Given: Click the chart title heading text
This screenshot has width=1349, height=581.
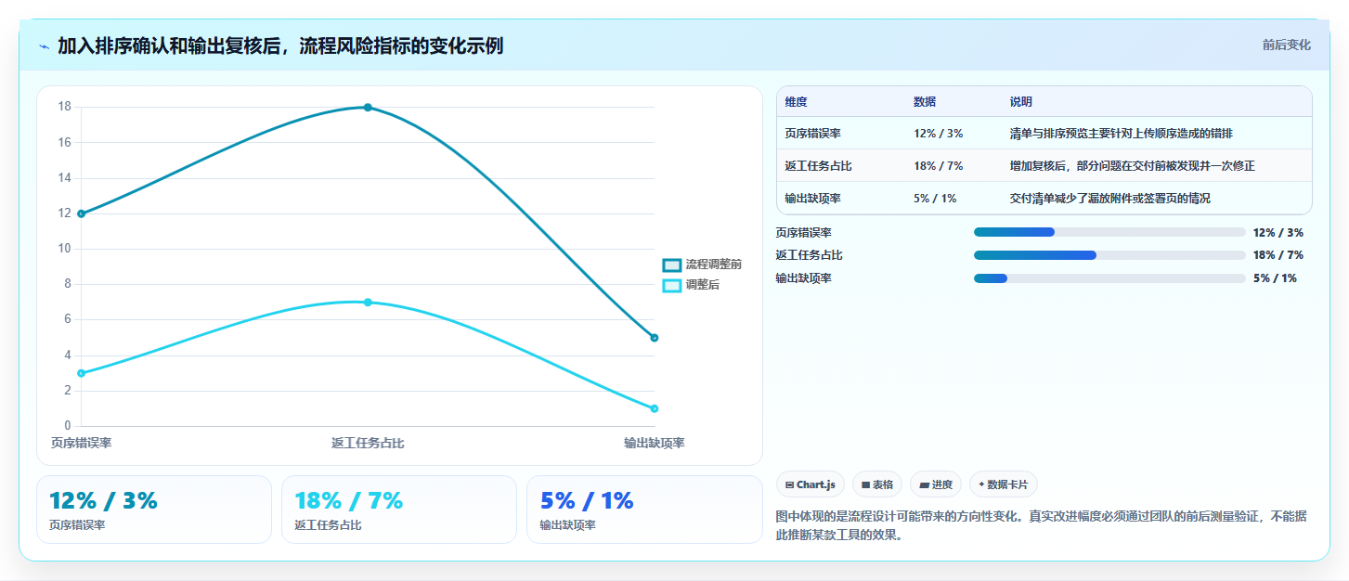Looking at the screenshot, I should coord(280,45).
